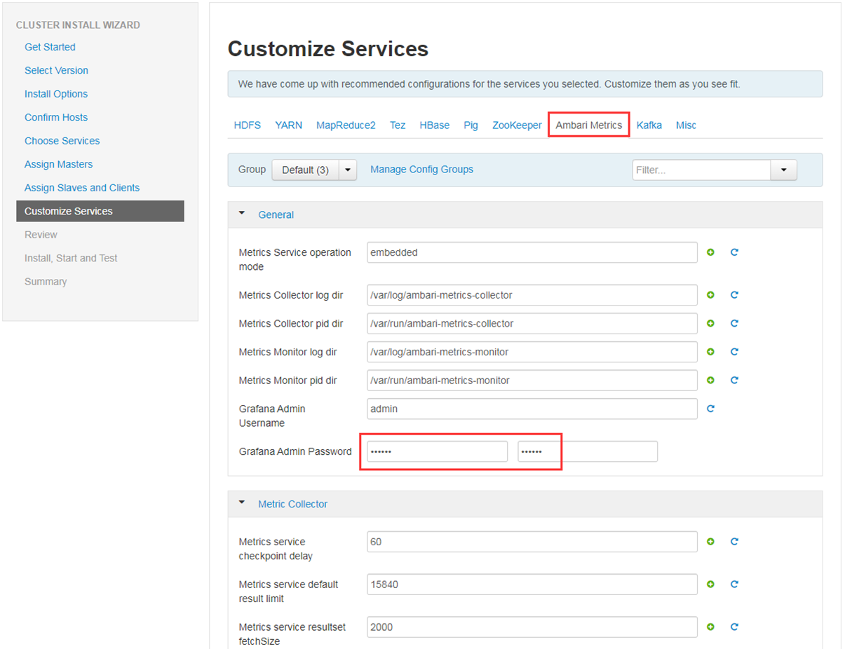Click the Metric Collector section title

pyautogui.click(x=292, y=504)
